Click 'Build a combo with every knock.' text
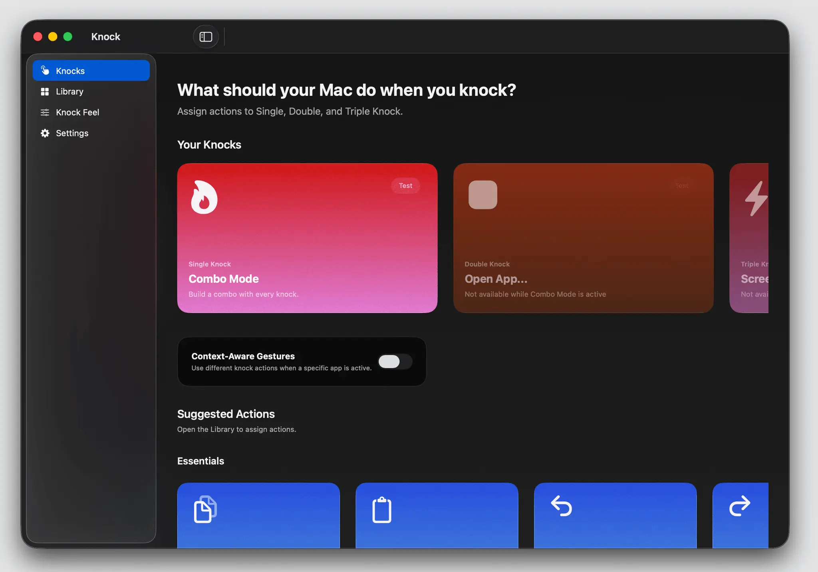 (x=244, y=294)
